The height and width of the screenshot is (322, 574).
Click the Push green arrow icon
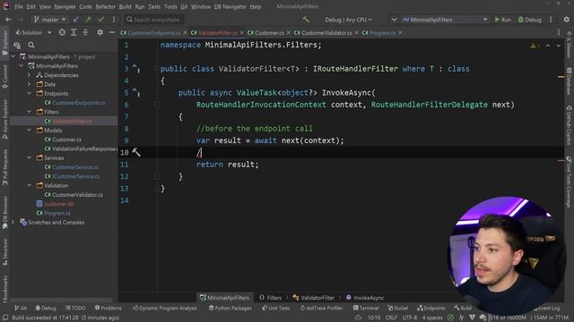pyautogui.click(x=88, y=20)
